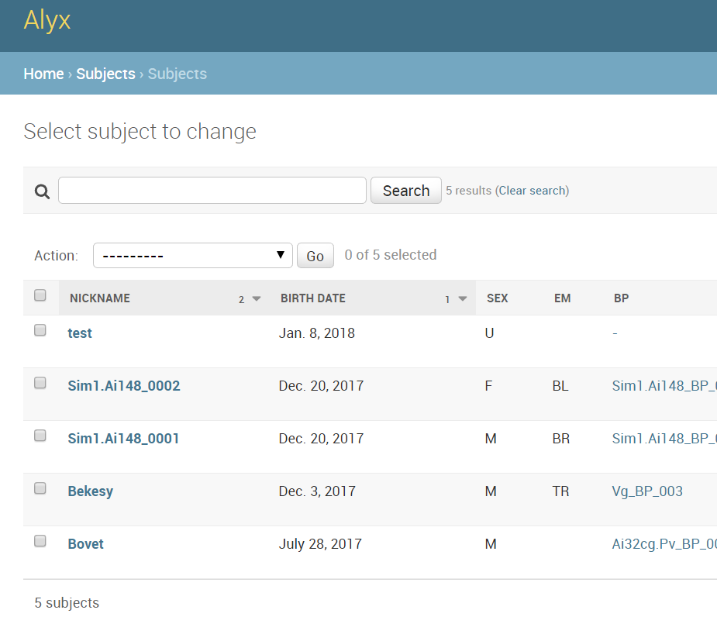This screenshot has height=641, width=717.
Task: Open the subject named test
Action: (80, 333)
